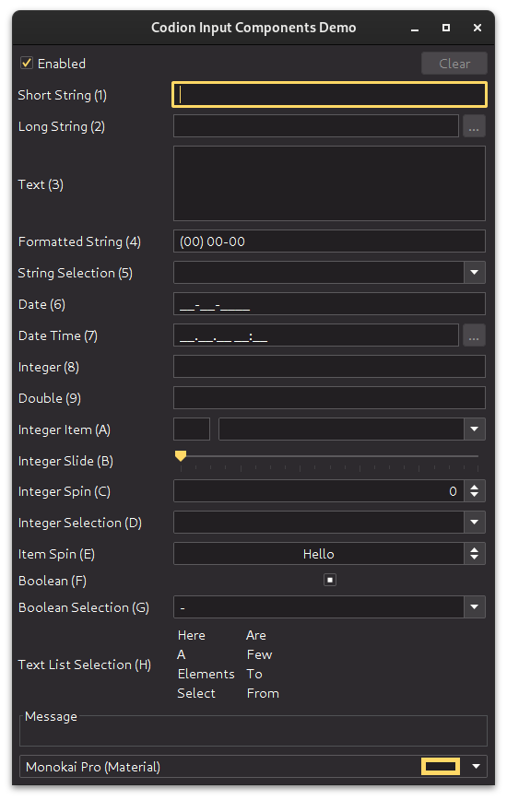Click the Date input field
Image resolution: width=507 pixels, height=800 pixels.
pos(329,304)
